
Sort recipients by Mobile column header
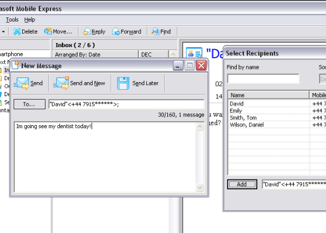(x=318, y=95)
